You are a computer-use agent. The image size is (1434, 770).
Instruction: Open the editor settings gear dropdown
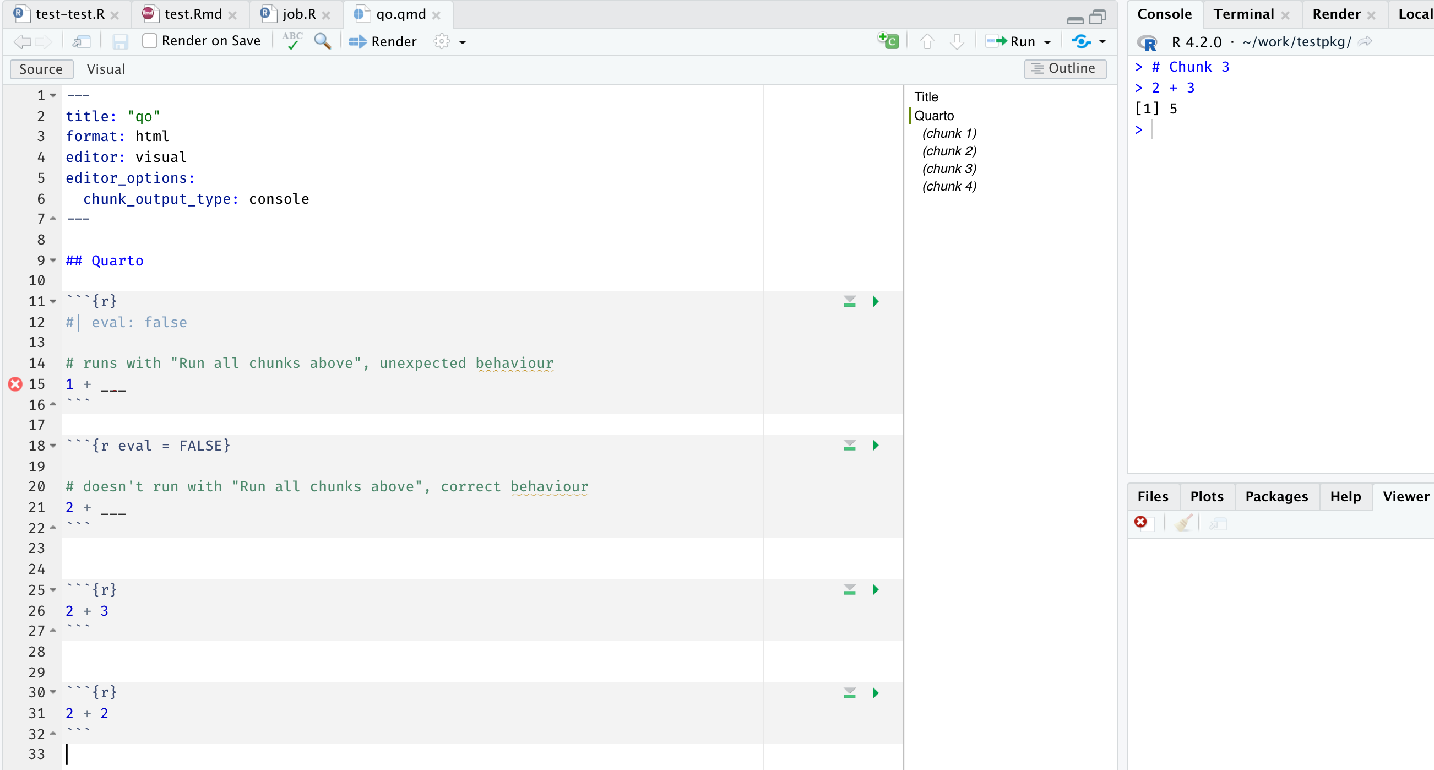click(464, 41)
